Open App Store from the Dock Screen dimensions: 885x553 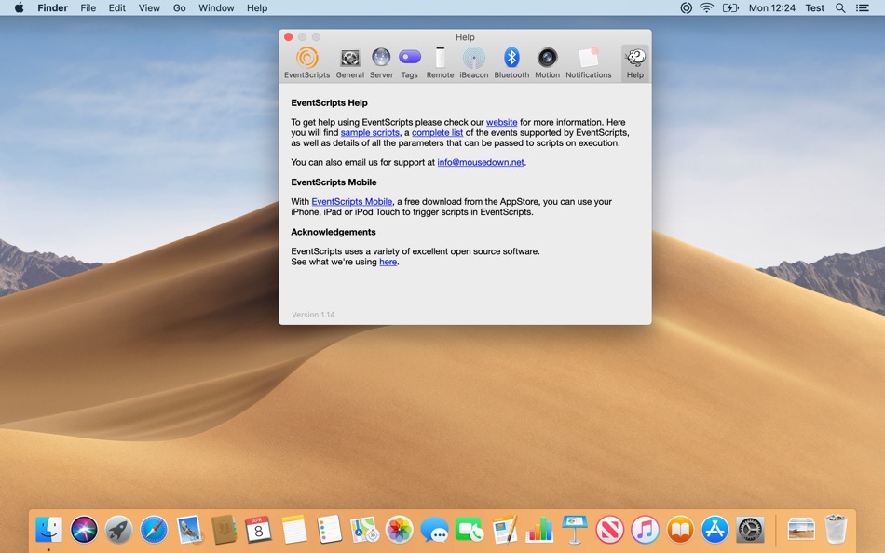pyautogui.click(x=715, y=530)
